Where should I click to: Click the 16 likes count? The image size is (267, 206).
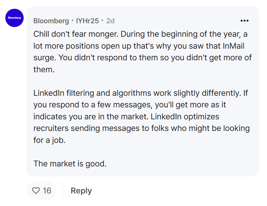coord(47,191)
